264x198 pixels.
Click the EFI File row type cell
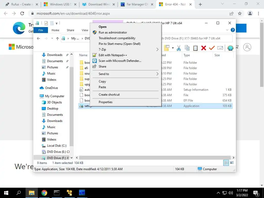(188, 101)
